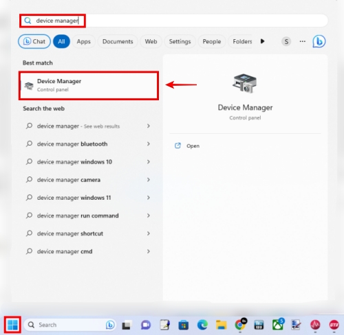The height and width of the screenshot is (335, 344).
Task: Switch to the Documents filter tab
Action: [x=118, y=41]
